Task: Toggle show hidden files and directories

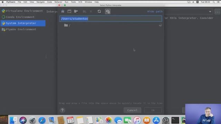Action: (108, 11)
